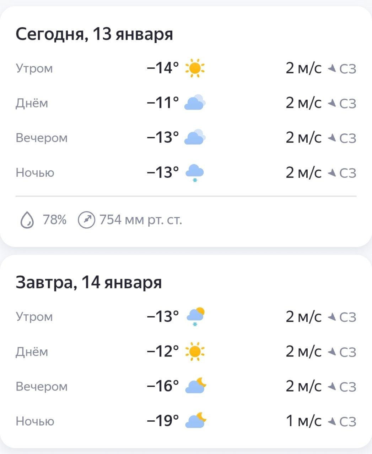Click tomorrow morning's snow-and-sun icon

195,316
